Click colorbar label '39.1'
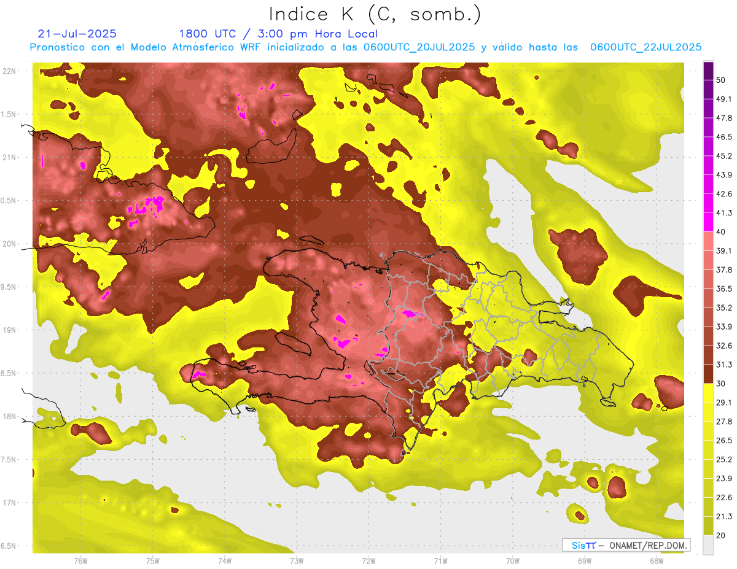The height and width of the screenshot is (569, 737). tap(724, 251)
